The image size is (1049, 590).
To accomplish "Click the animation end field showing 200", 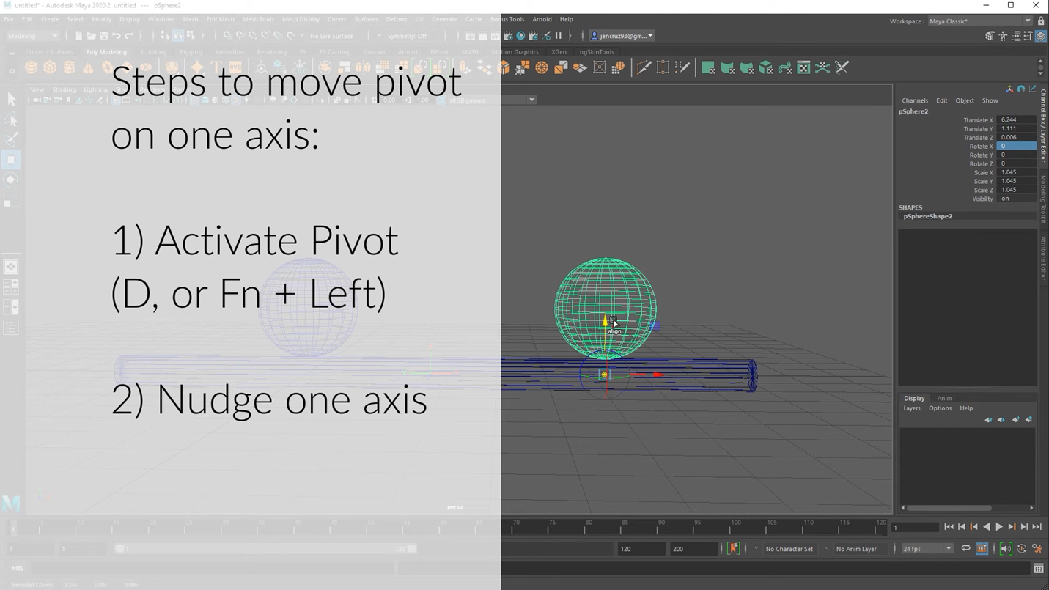I will coord(693,548).
